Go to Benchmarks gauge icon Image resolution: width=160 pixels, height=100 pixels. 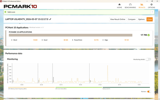(x=130, y=4)
